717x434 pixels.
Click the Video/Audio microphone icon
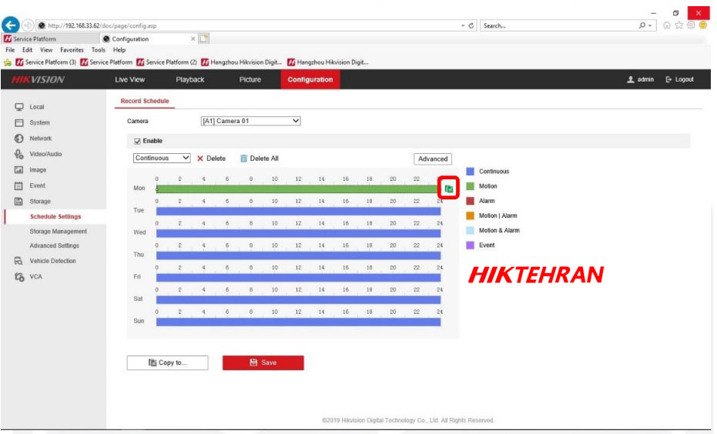(x=18, y=154)
